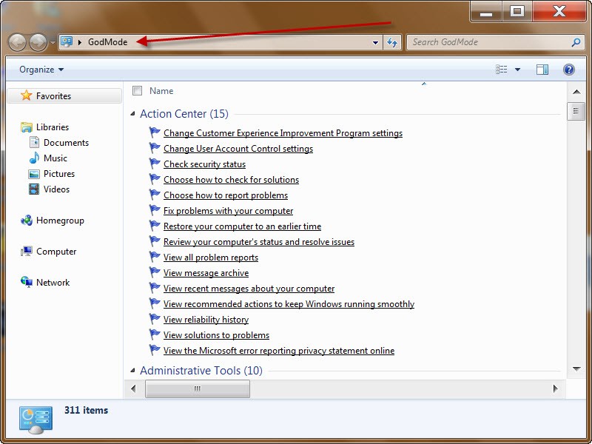This screenshot has width=592, height=444.
Task: Click the search magnifier icon
Action: point(576,42)
